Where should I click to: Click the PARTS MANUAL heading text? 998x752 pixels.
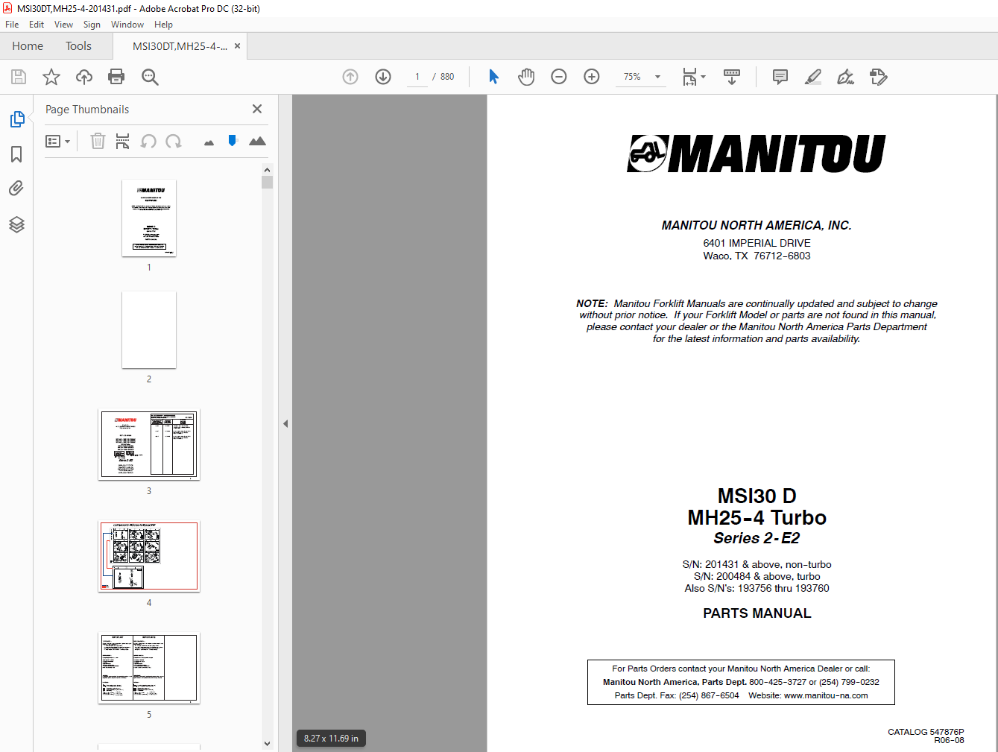(757, 613)
